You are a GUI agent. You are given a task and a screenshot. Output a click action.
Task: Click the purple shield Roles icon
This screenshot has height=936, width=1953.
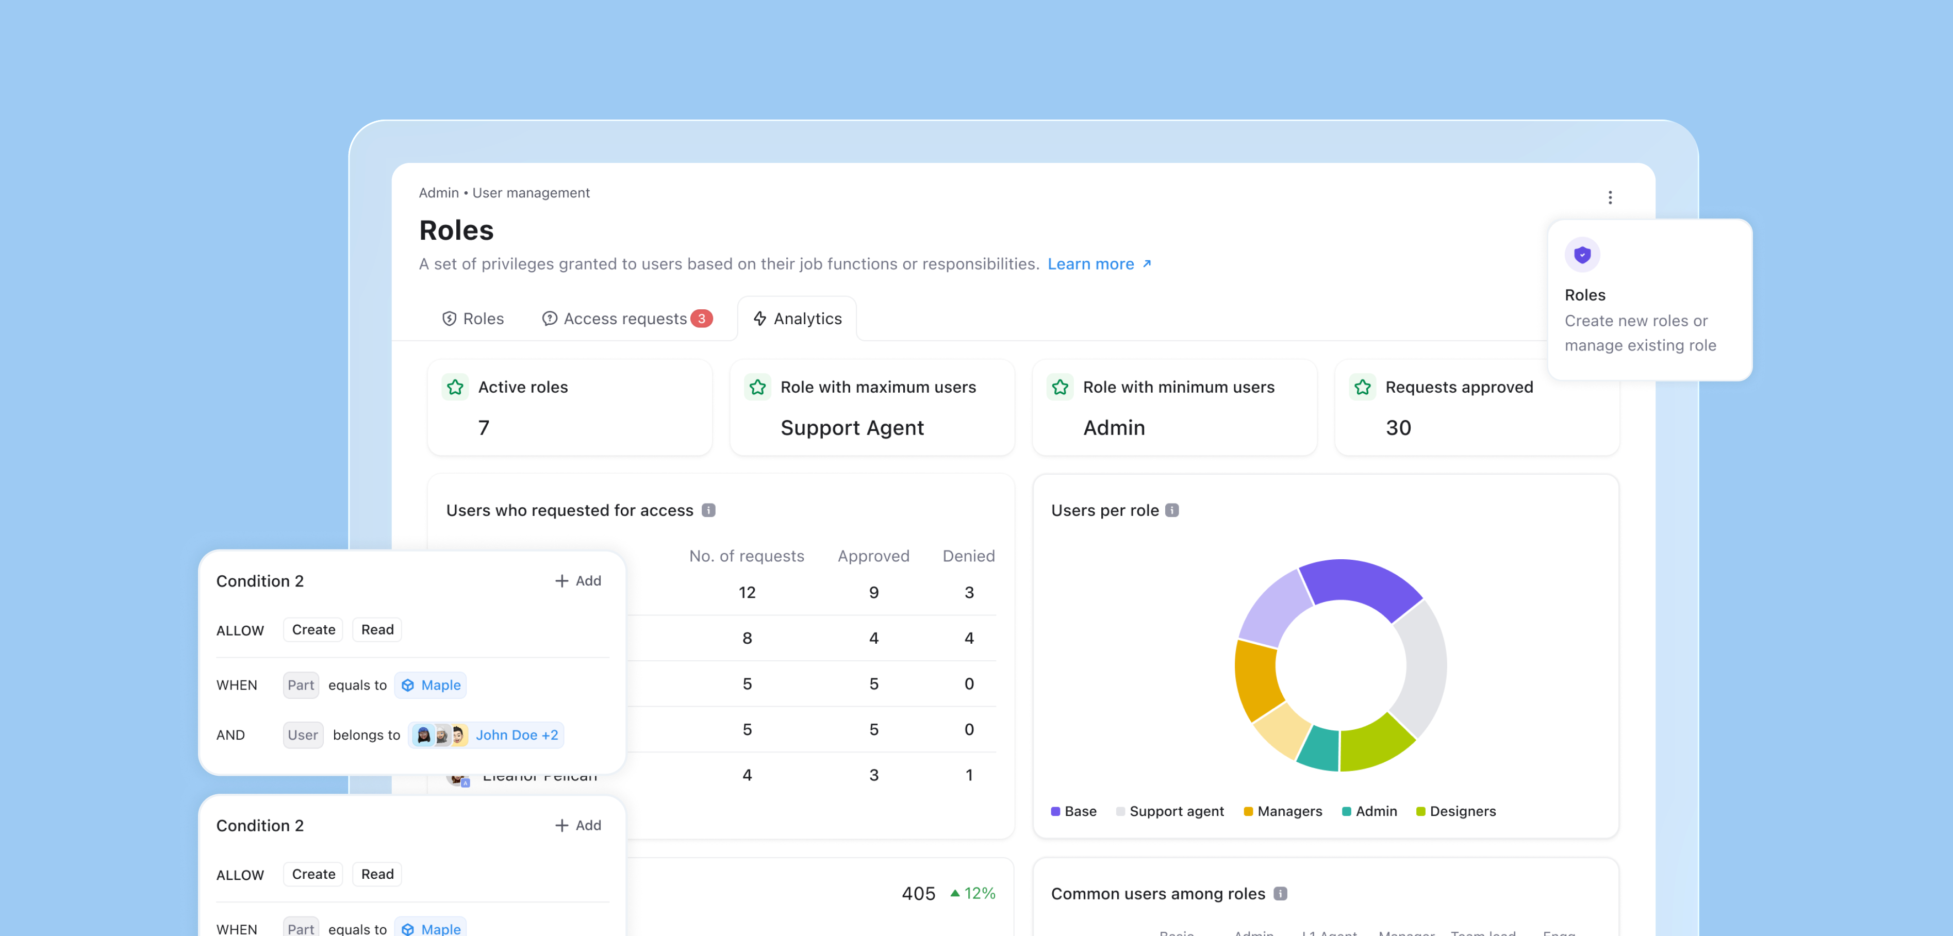(x=1582, y=255)
